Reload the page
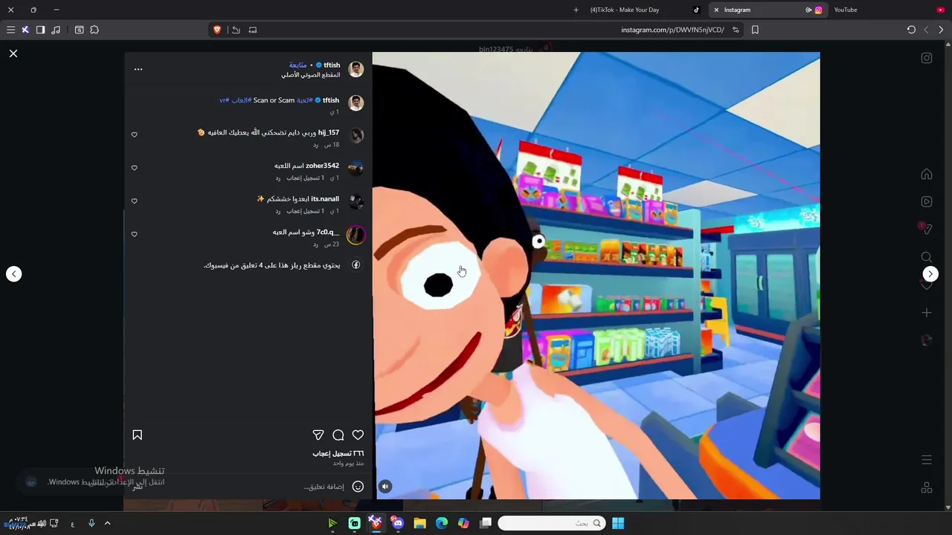 click(x=911, y=30)
